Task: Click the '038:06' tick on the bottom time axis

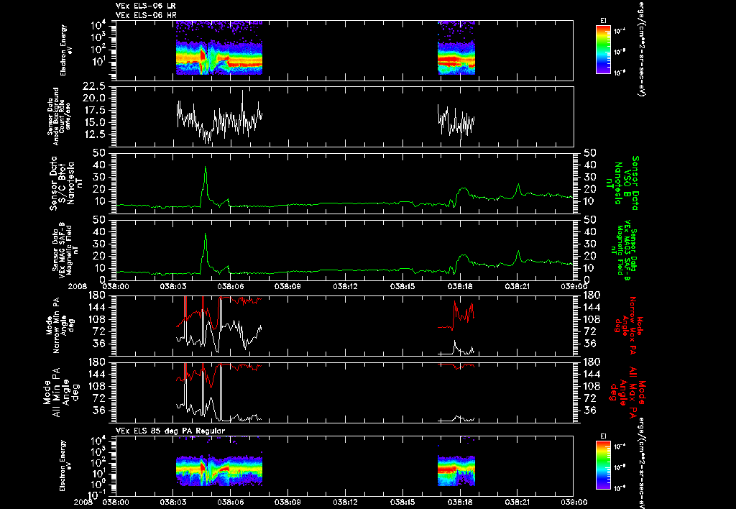Action: coord(231,502)
